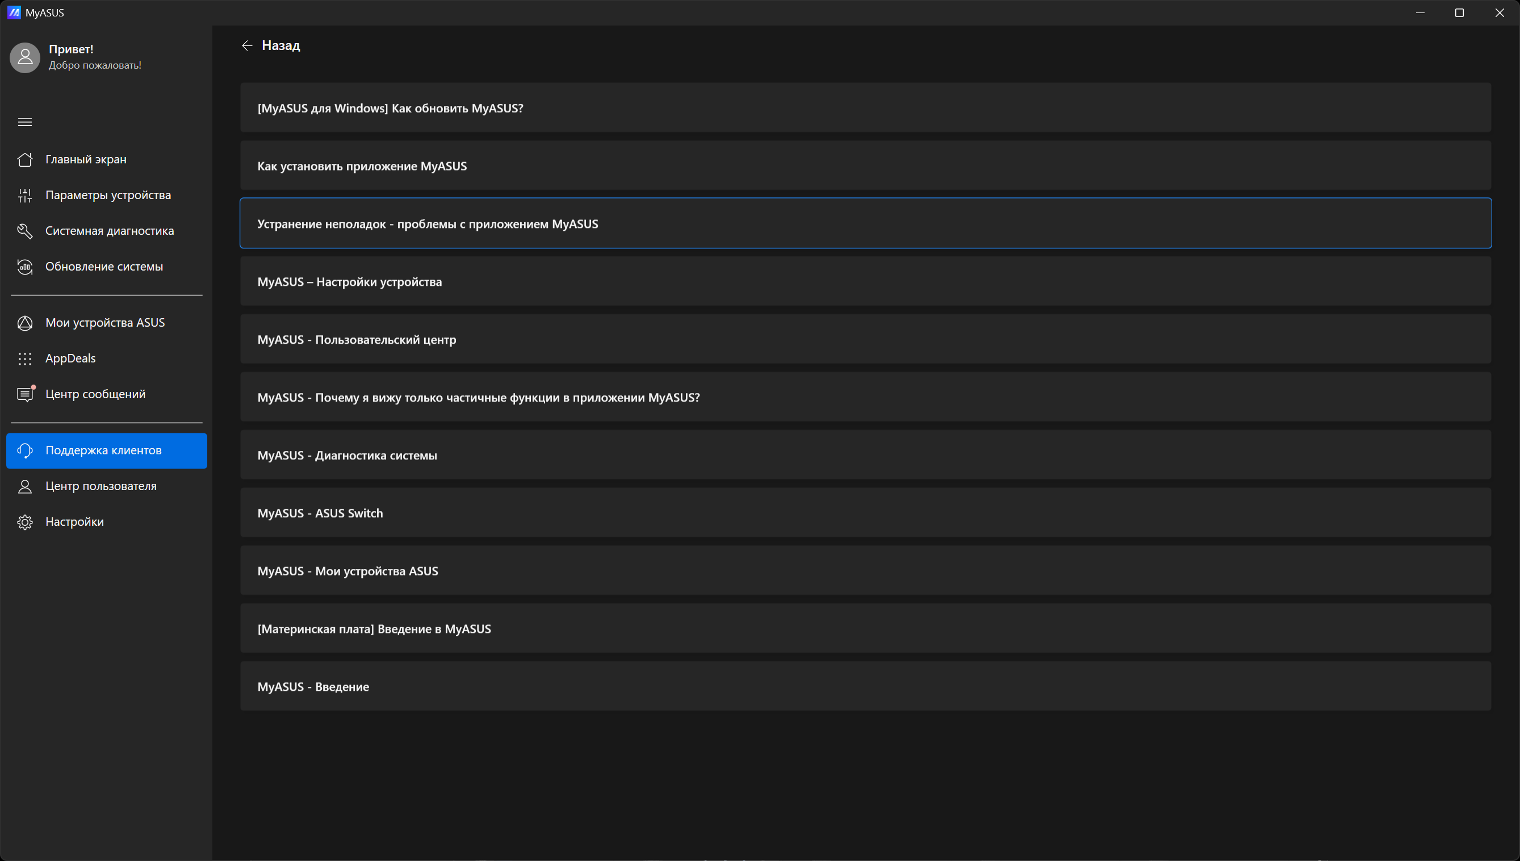This screenshot has width=1520, height=861.
Task: Open MyASUS - Диагностика системы article
Action: tap(865, 455)
